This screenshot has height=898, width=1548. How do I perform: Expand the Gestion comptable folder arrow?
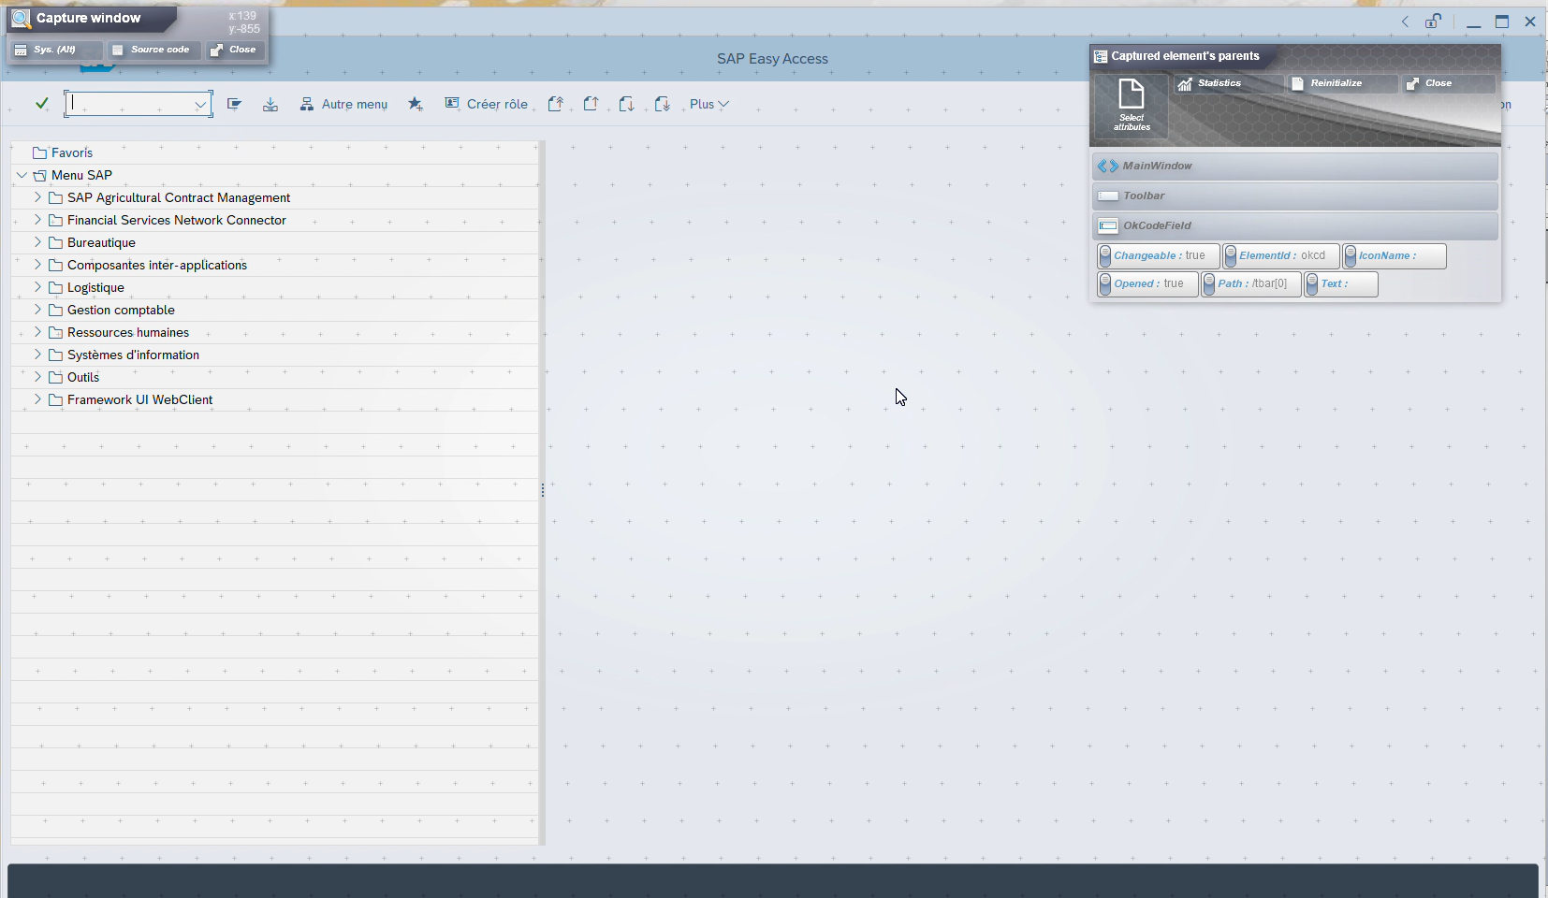click(x=37, y=310)
